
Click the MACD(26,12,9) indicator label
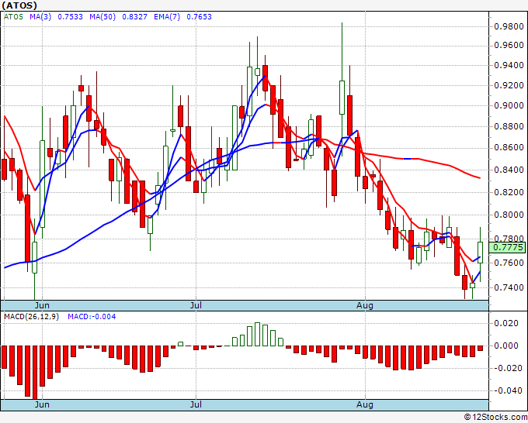tap(31, 317)
